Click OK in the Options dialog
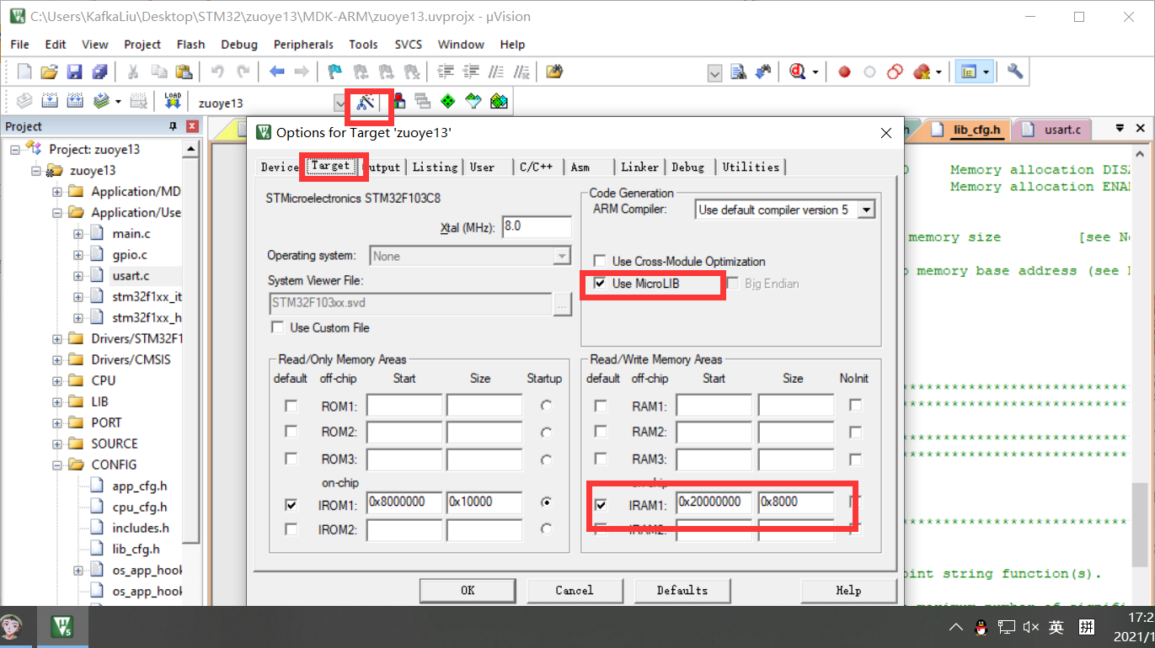 pos(468,590)
